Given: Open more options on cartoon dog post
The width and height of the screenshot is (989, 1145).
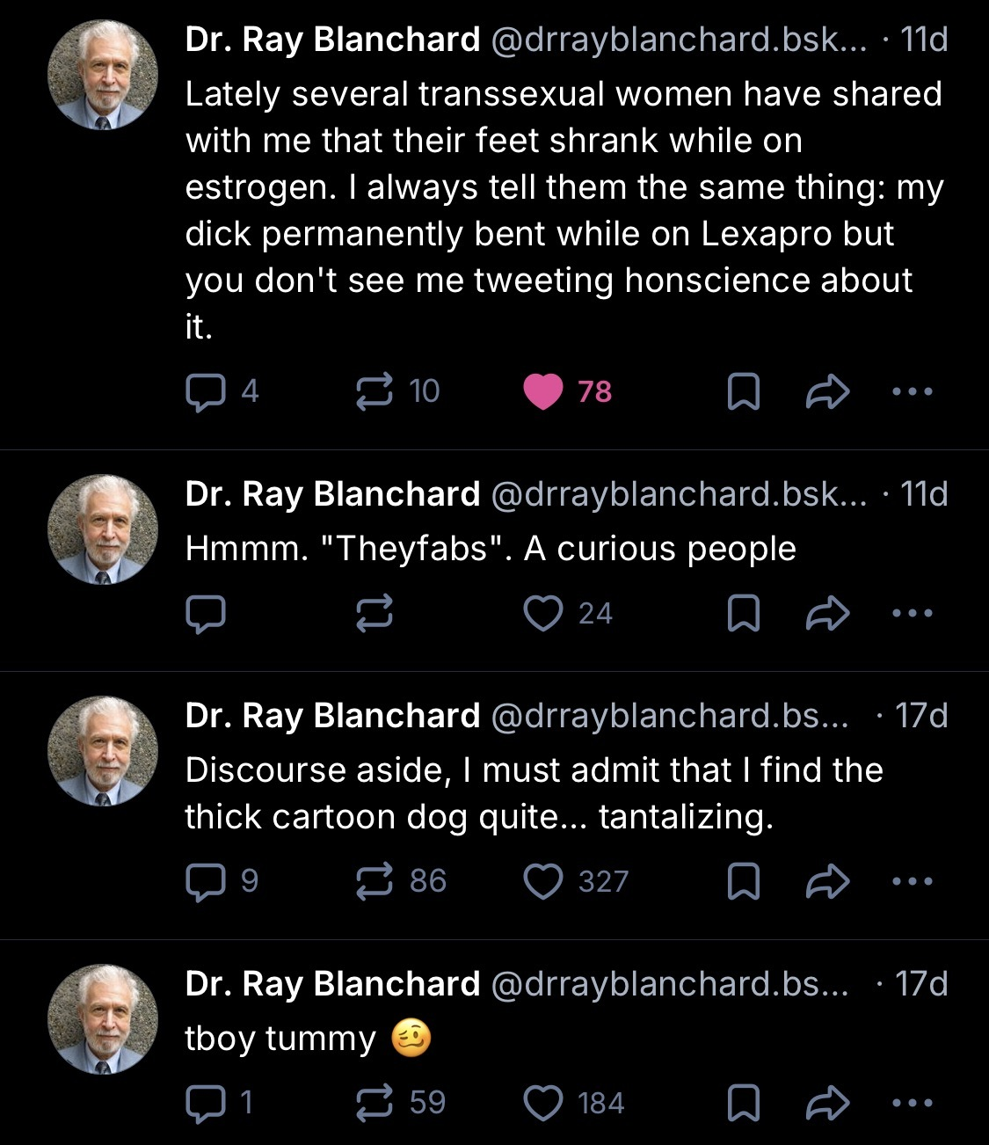Looking at the screenshot, I should 913,881.
